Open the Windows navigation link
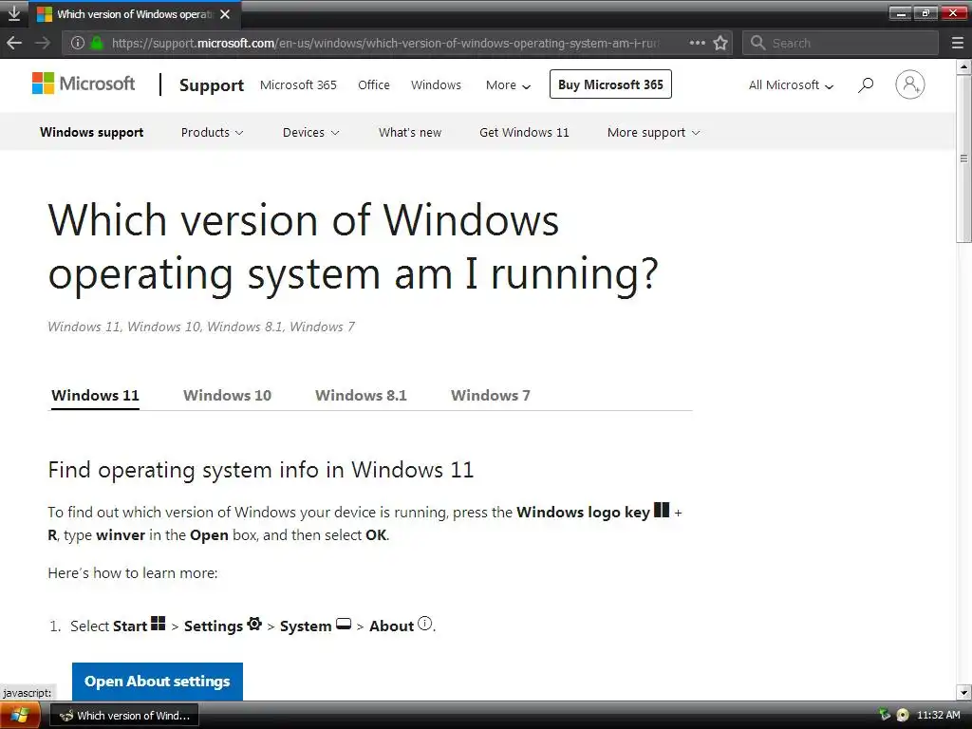Viewport: 972px width, 729px height. (436, 84)
